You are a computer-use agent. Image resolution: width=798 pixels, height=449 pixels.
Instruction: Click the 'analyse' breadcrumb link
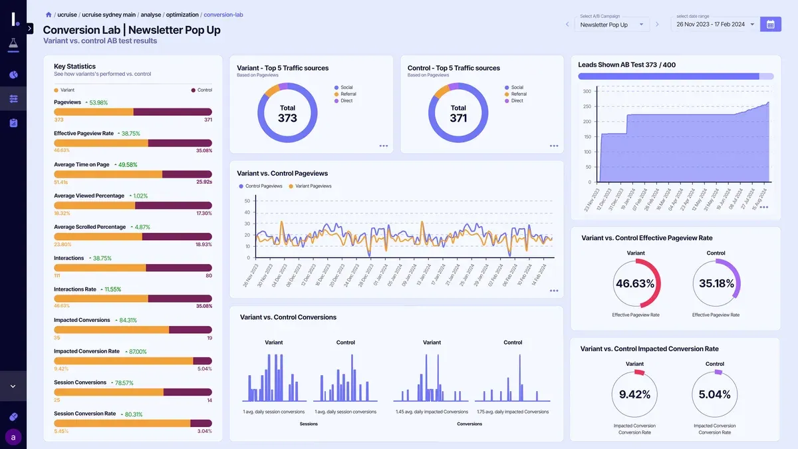point(150,14)
